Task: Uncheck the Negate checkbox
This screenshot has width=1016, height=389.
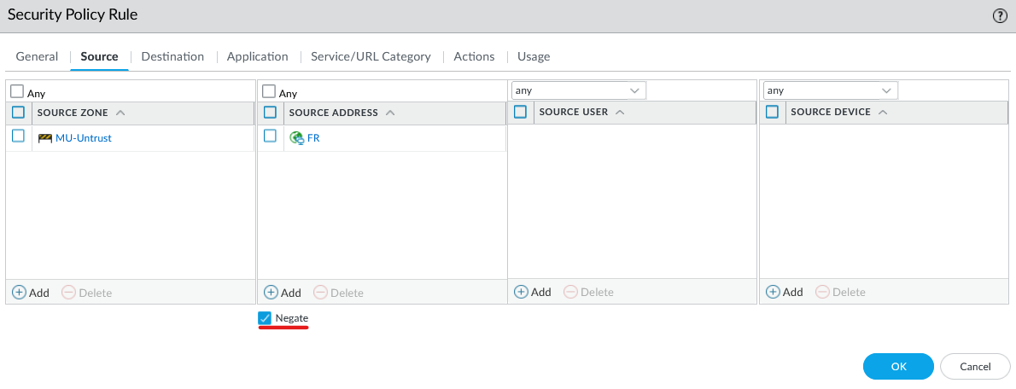Action: click(x=265, y=318)
